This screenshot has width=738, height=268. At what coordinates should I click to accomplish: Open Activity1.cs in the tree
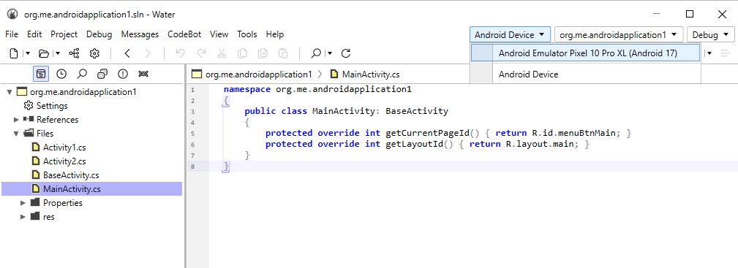(x=64, y=148)
